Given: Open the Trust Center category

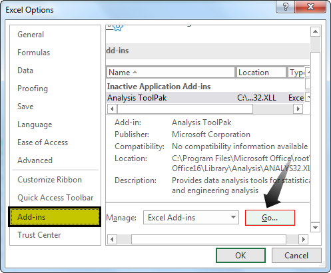Looking at the screenshot, I should click(39, 235).
